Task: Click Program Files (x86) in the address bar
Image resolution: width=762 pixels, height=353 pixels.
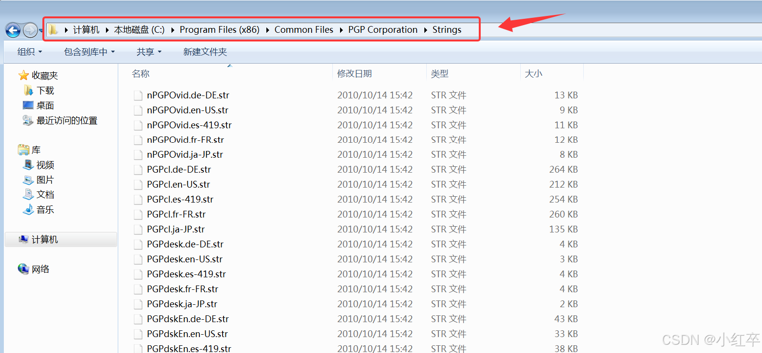Action: point(220,30)
